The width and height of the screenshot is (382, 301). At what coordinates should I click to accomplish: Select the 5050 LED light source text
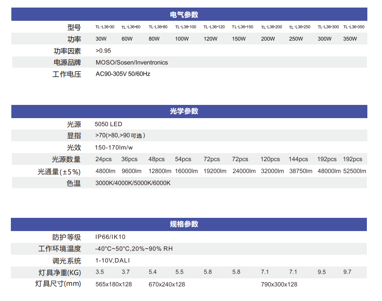tap(108, 124)
